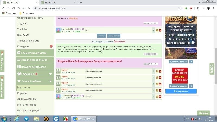The image size is (217, 122).
Task: Open Задать вопрос side tab
Action: point(2,87)
